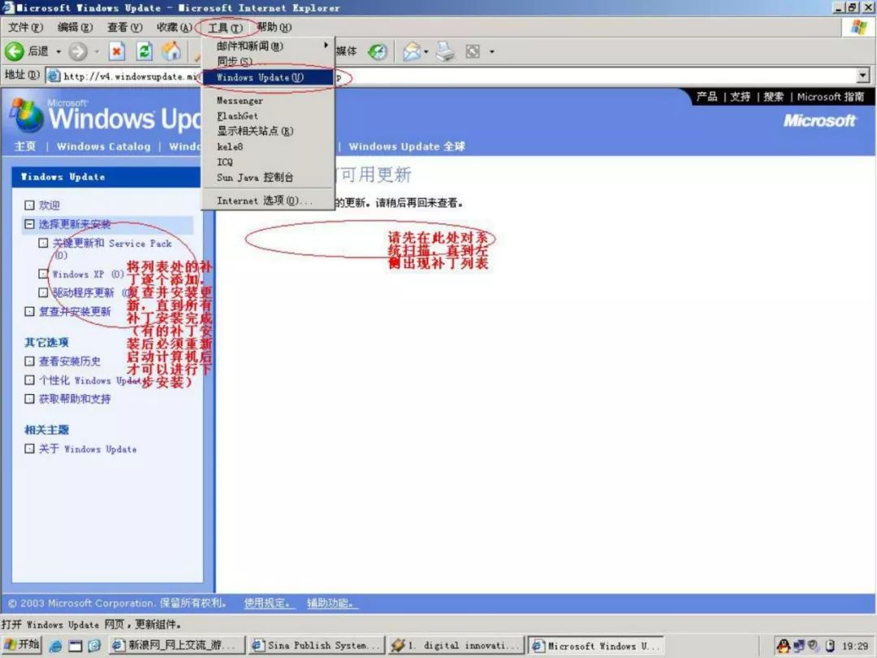
Task: Click 主页 navigation link
Action: pos(24,146)
